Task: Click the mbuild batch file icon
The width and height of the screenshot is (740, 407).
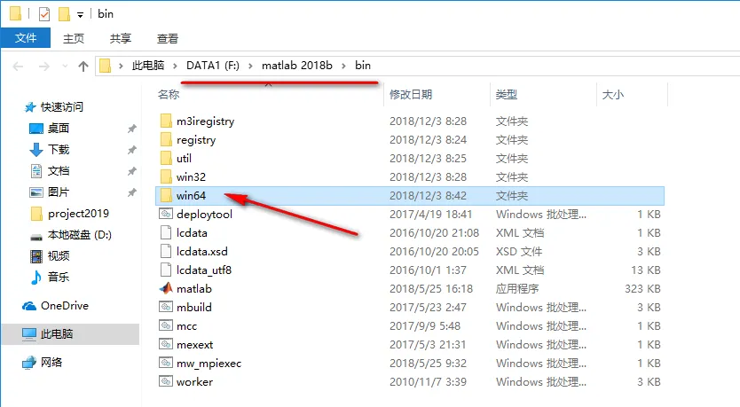Action: 166,307
